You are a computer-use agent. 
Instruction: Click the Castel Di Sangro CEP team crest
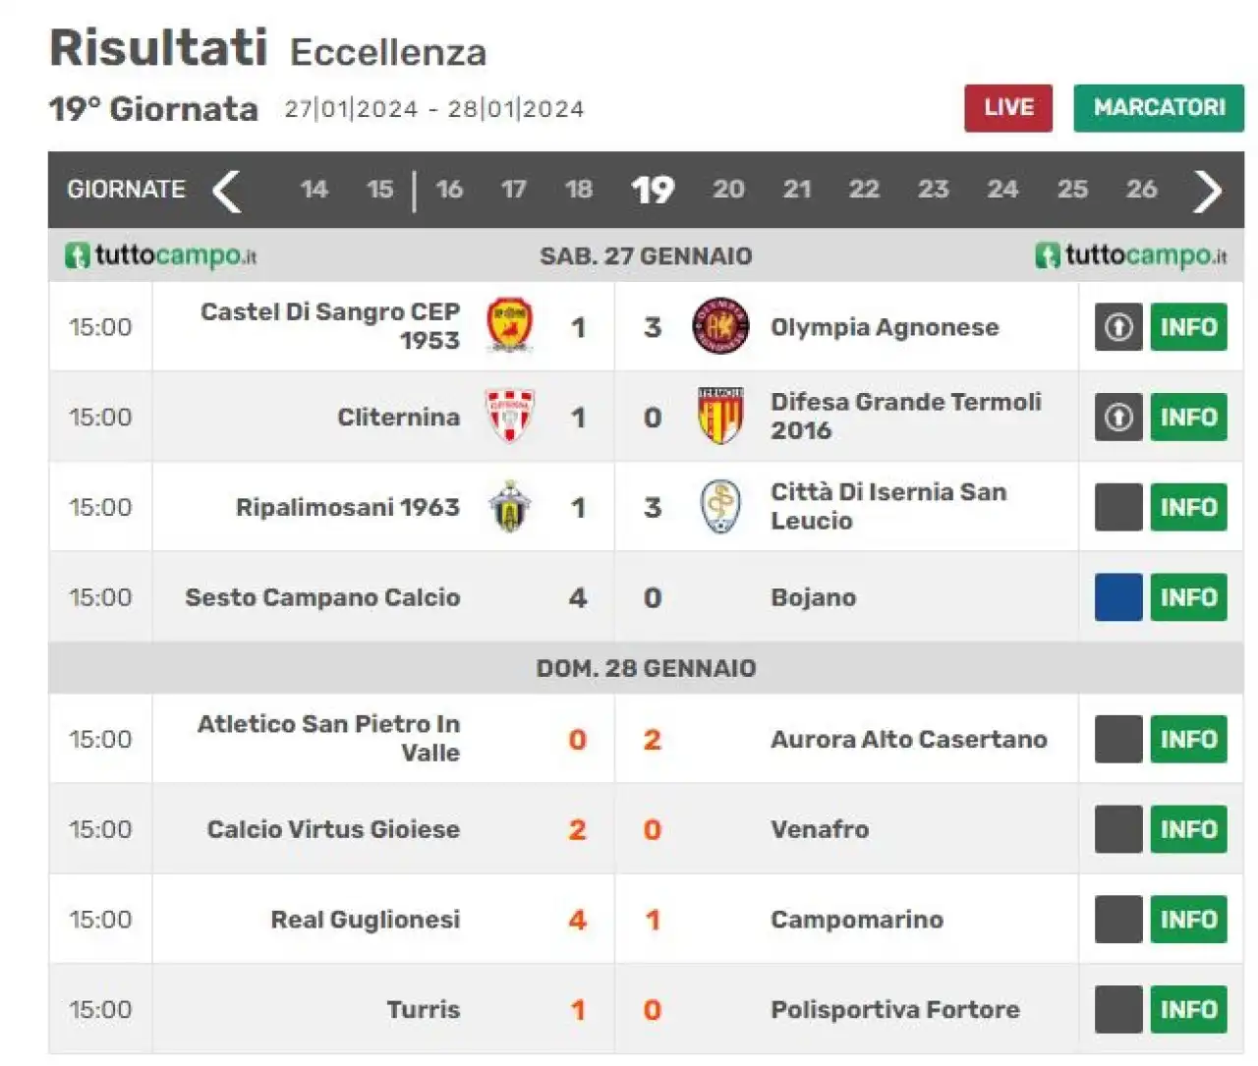click(x=510, y=326)
